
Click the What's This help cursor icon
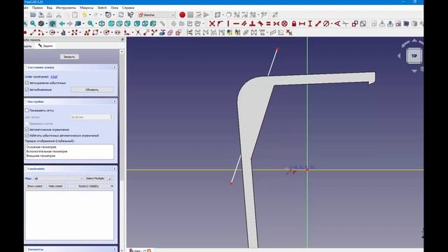[131, 15]
